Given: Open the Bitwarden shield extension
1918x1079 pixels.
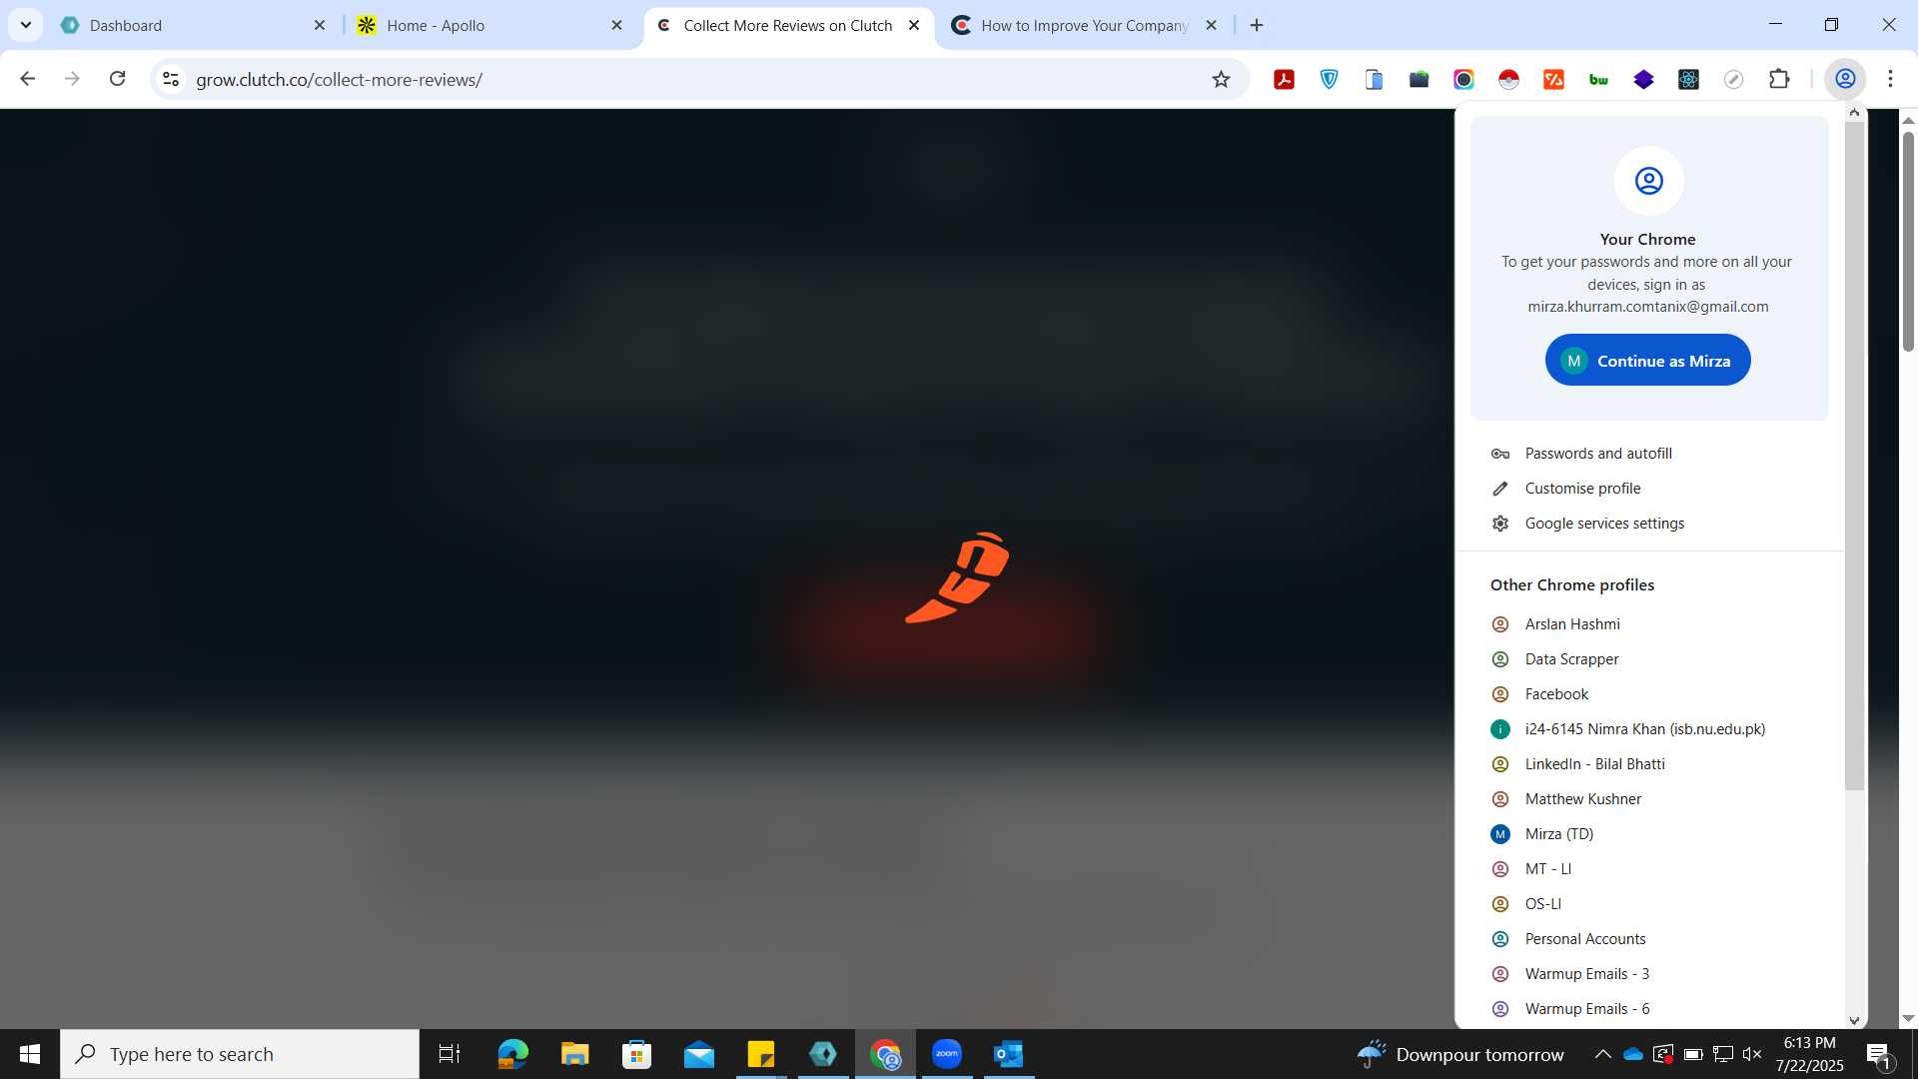Looking at the screenshot, I should 1329,79.
